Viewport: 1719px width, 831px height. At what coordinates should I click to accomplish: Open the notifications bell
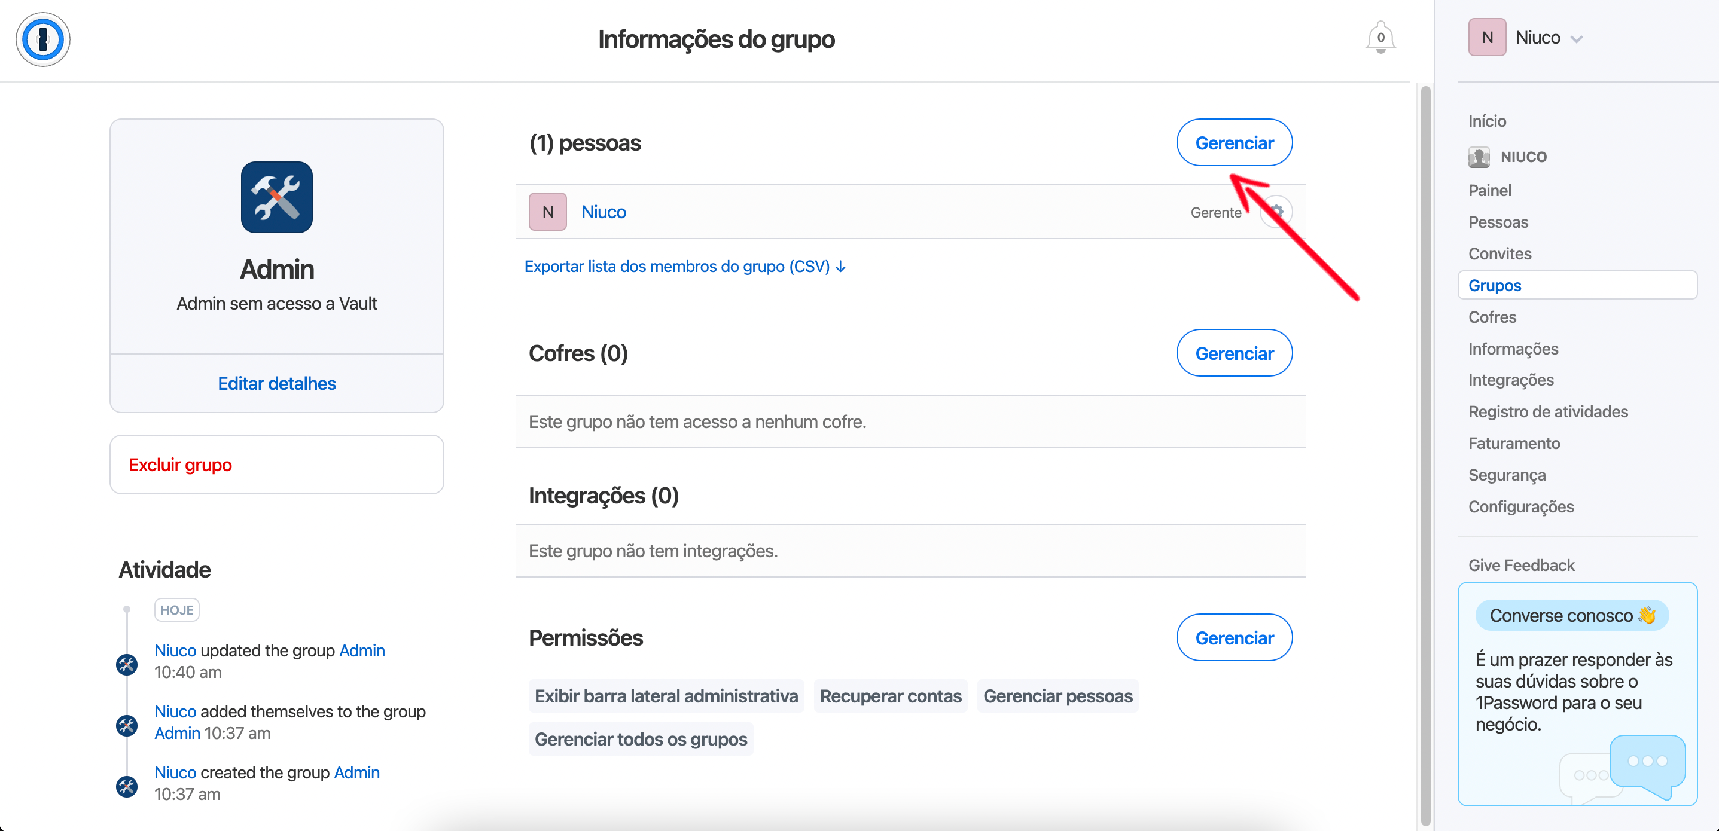(1380, 37)
